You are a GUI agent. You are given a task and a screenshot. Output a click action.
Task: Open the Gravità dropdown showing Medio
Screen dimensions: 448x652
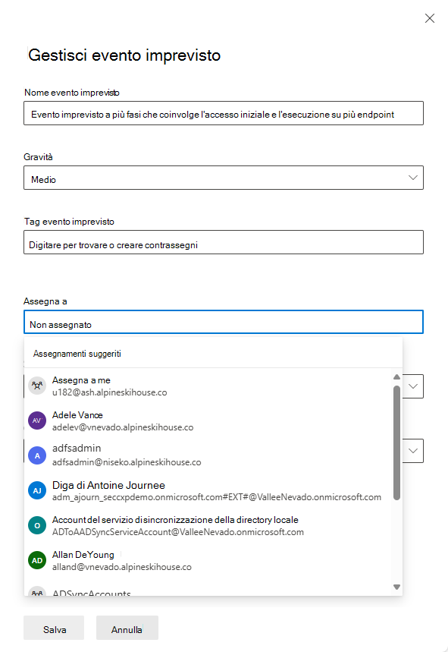[224, 177]
